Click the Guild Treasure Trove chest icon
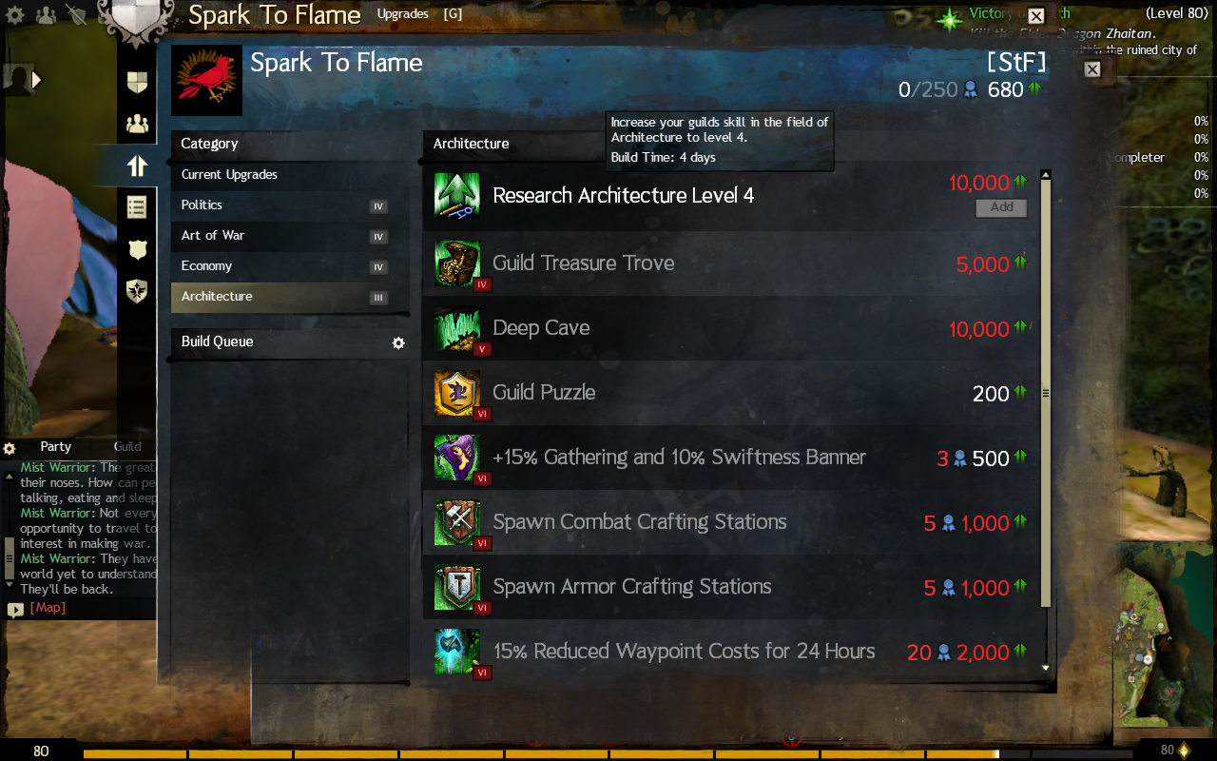Screen dimensions: 1217x761 click(457, 263)
